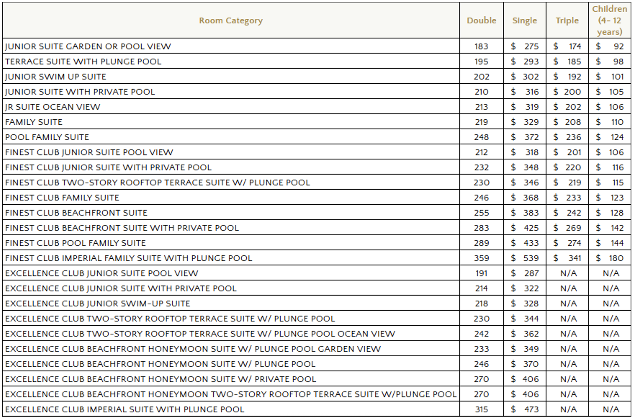This screenshot has height=418, width=637.
Task: Click the Excellence Club Junior Swim-Up Suite row
Action: coord(98,304)
